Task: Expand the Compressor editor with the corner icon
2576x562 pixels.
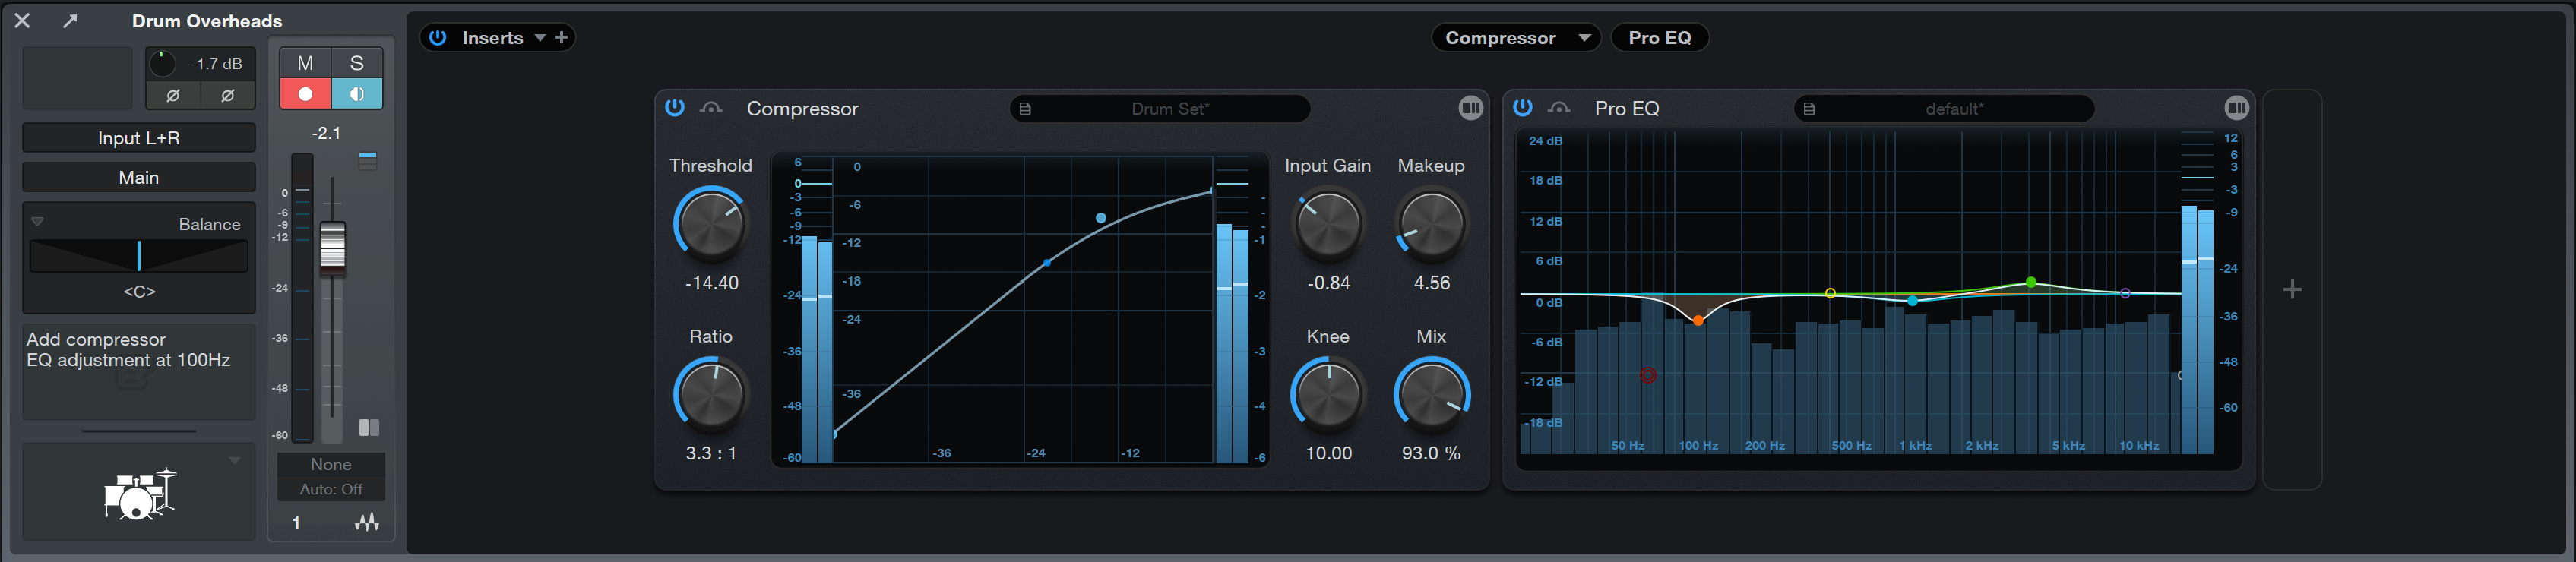Action: (x=1470, y=108)
